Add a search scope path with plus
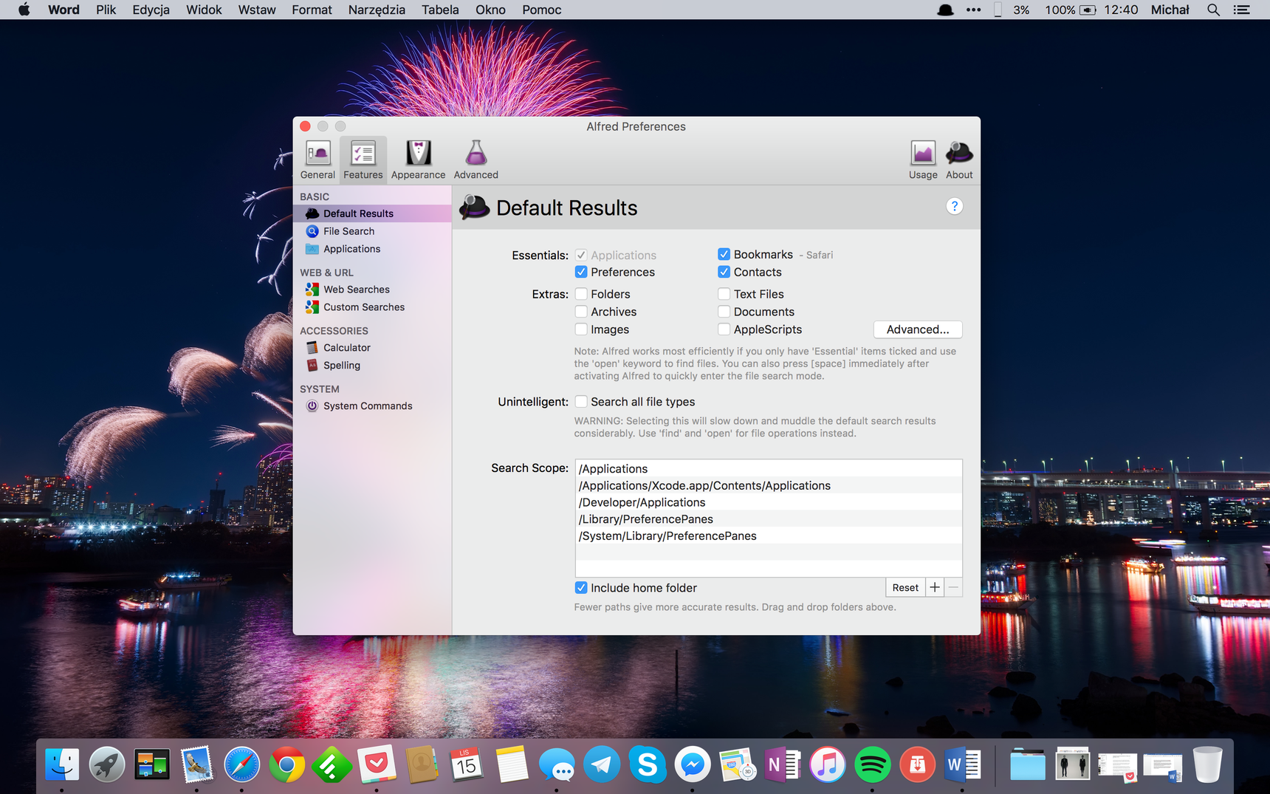 tap(935, 588)
